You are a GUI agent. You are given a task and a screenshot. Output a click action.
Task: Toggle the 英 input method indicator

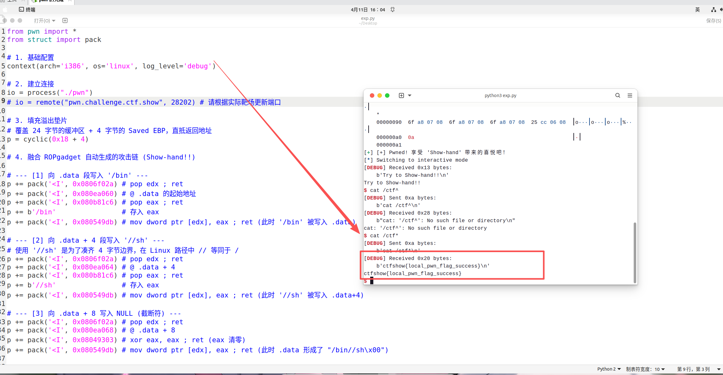coord(697,9)
